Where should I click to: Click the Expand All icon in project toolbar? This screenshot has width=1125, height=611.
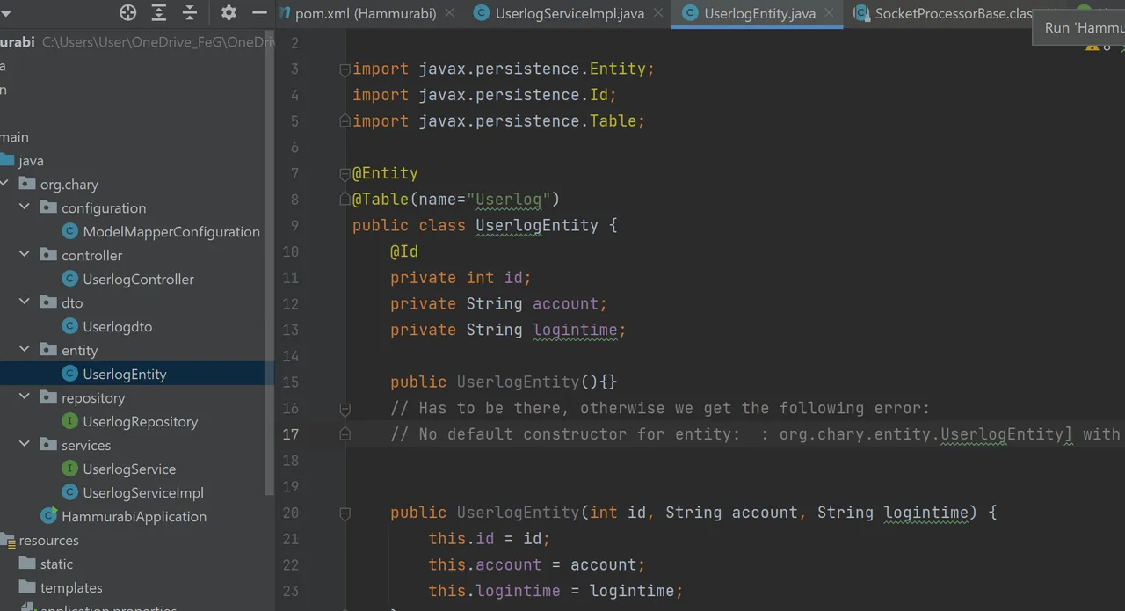tap(159, 12)
